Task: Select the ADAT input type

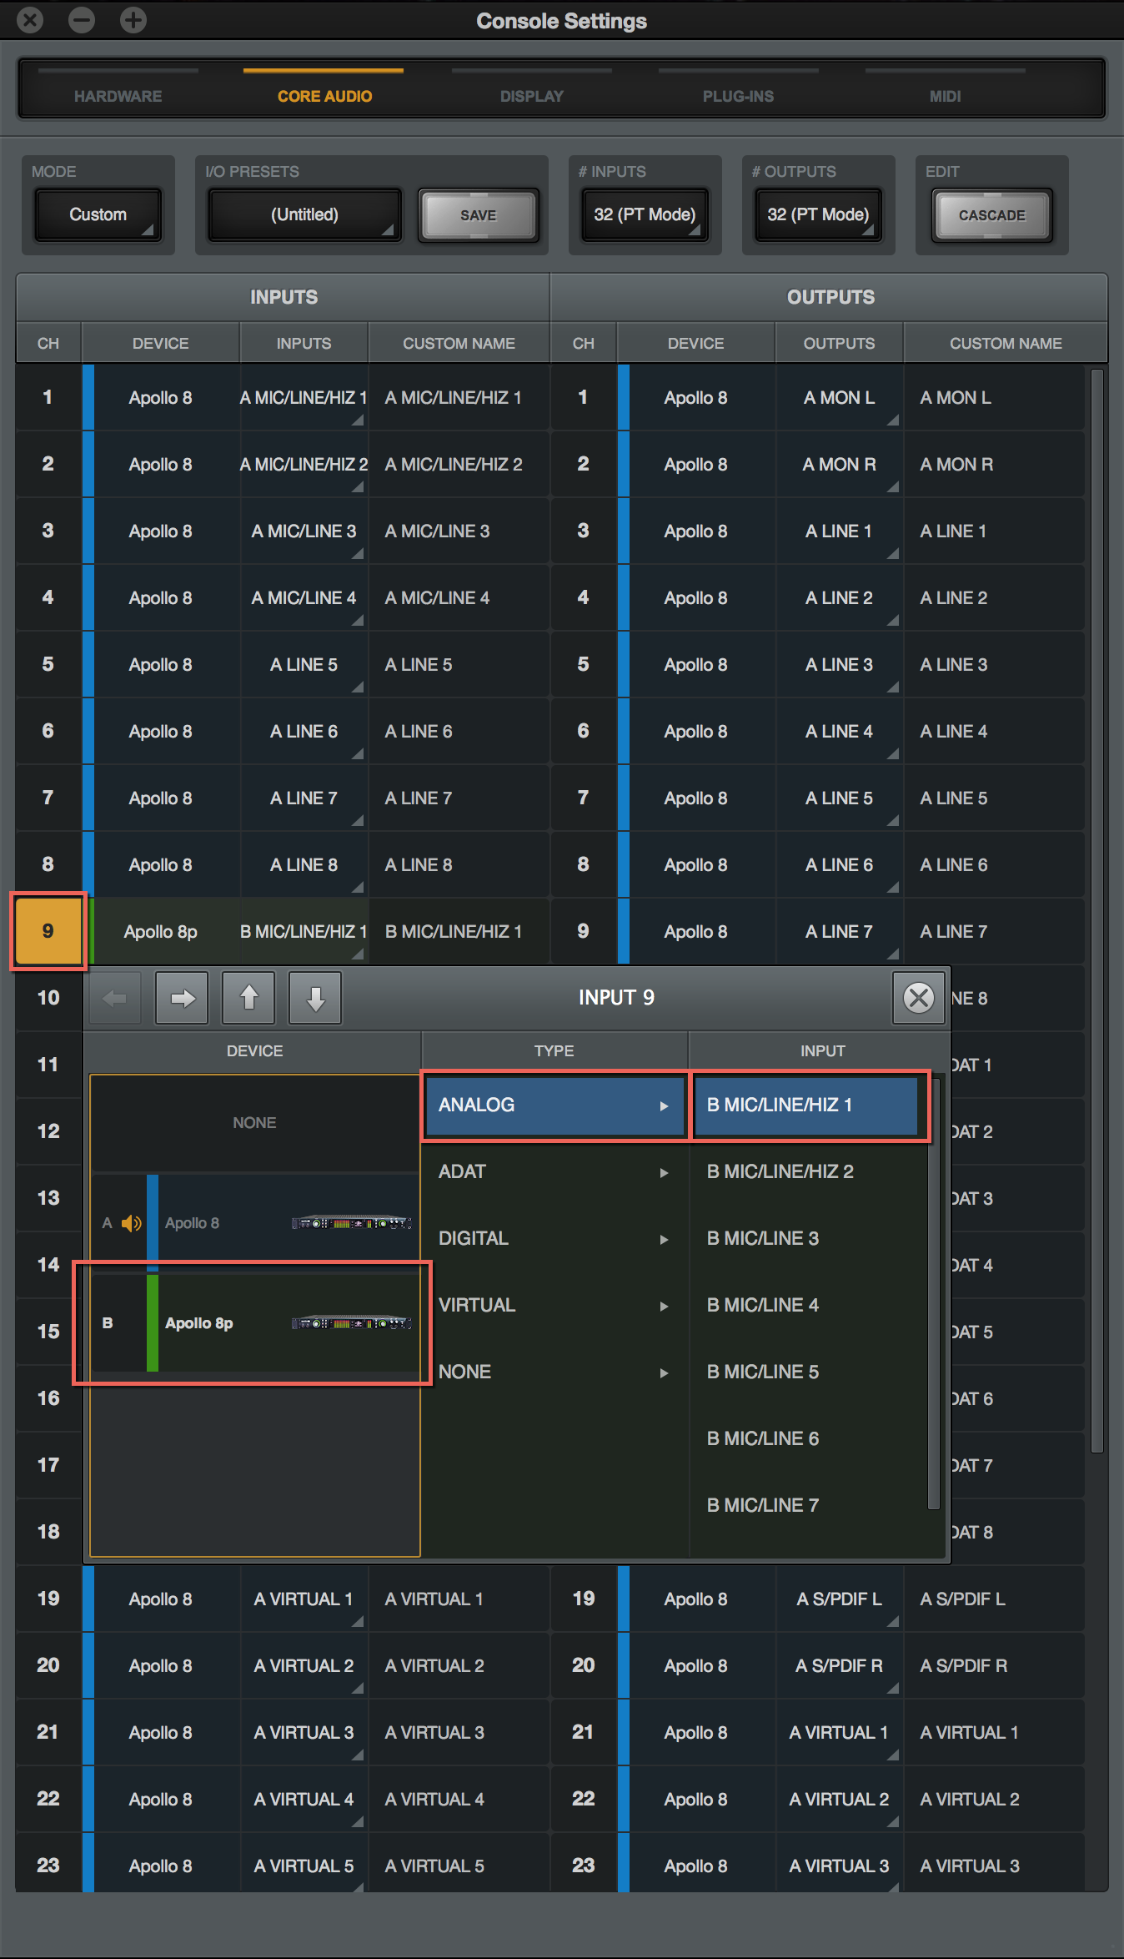Action: tap(554, 1172)
